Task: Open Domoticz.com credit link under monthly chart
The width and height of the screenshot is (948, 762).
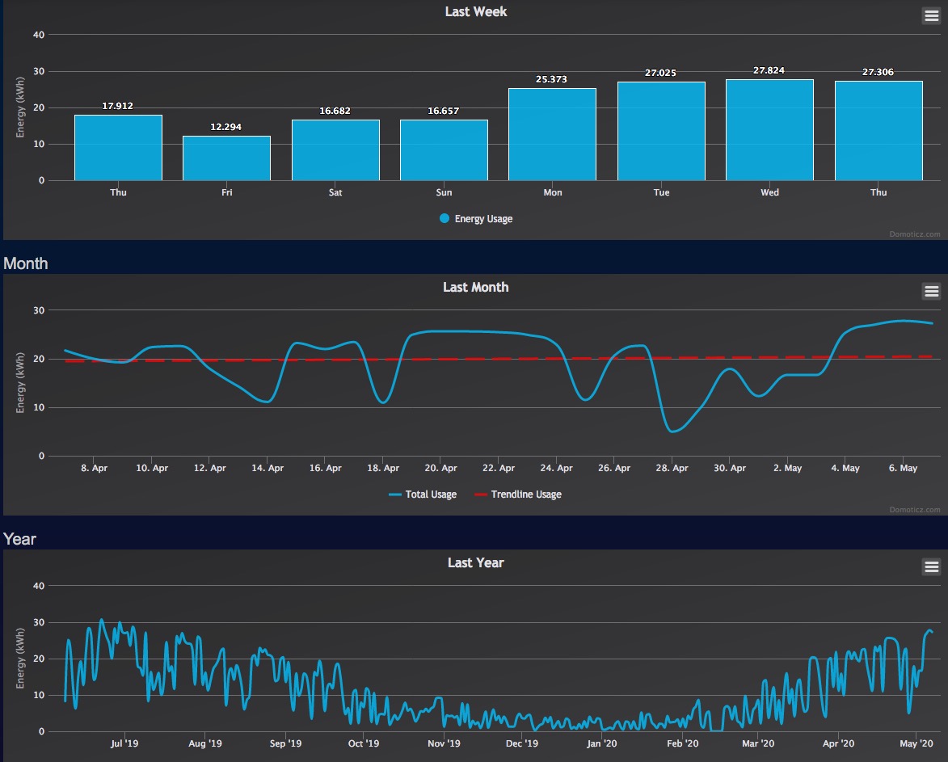Action: 915,509
